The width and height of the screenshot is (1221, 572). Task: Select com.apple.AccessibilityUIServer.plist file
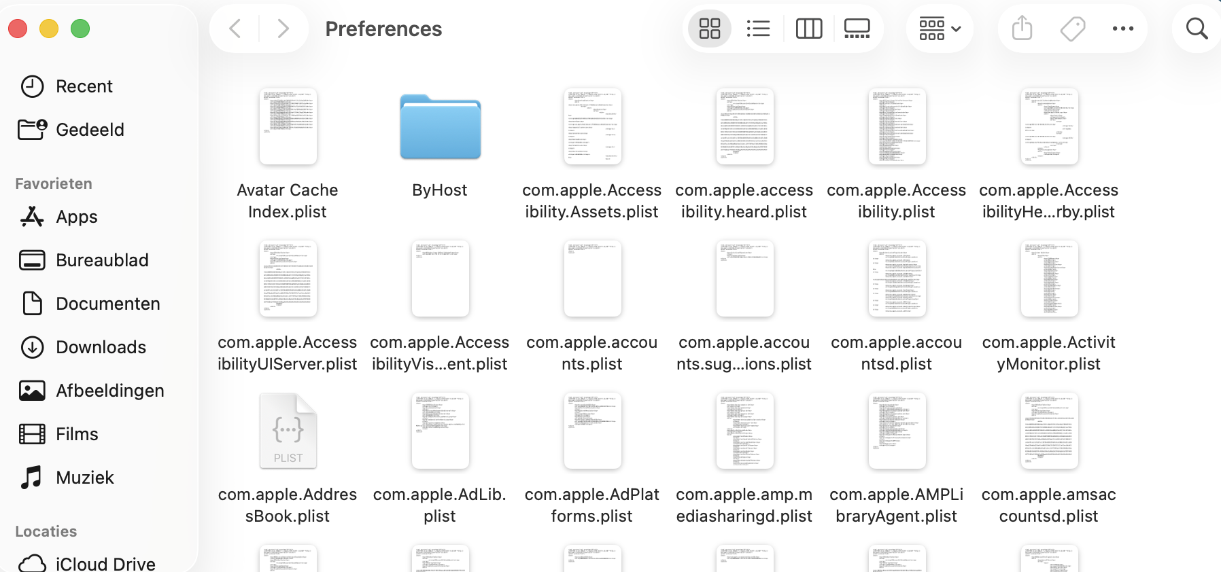288,279
